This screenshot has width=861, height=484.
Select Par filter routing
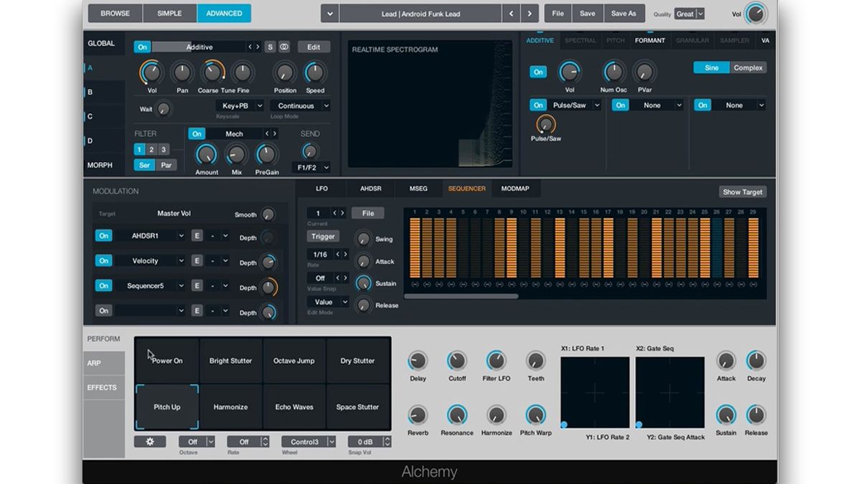166,165
